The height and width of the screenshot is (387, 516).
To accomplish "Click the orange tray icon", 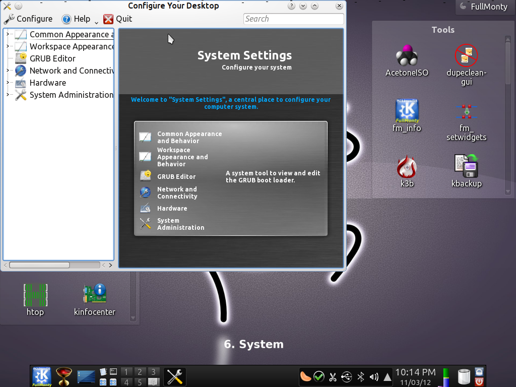I will point(305,376).
